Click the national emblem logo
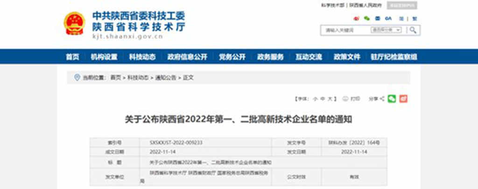Screen dimensions: 478x189 (x=75, y=23)
